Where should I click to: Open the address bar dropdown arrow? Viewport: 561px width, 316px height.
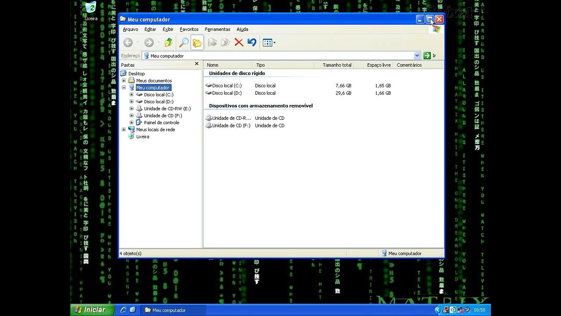pos(417,56)
